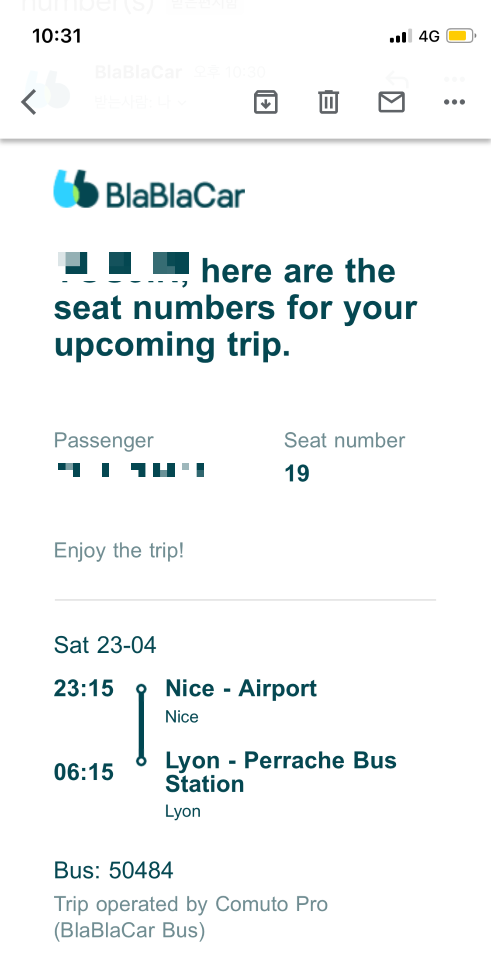Tap the Sat 23-04 trip date

[x=105, y=645]
